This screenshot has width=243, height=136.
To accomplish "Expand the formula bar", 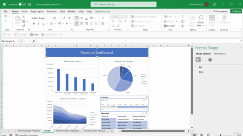I will [x=241, y=41].
